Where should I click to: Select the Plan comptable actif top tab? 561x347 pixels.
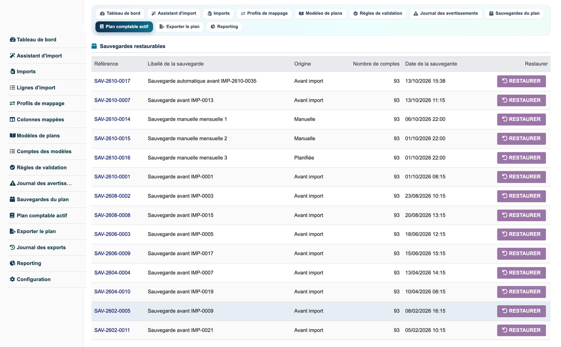pyautogui.click(x=124, y=27)
